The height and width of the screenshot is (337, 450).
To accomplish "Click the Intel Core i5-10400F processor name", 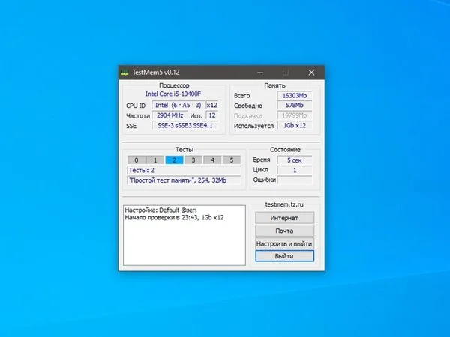I will (x=173, y=94).
